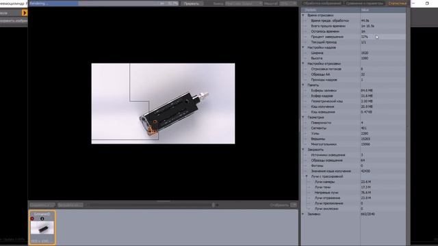438x246 pixels.
Task: Select the Образцы АА row
Action: (354, 74)
